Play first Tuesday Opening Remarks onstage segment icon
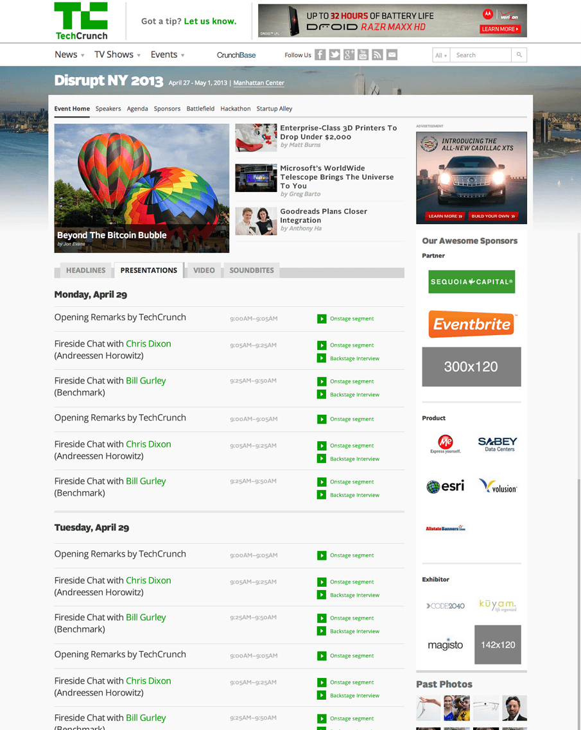The image size is (581, 730). pyautogui.click(x=322, y=555)
